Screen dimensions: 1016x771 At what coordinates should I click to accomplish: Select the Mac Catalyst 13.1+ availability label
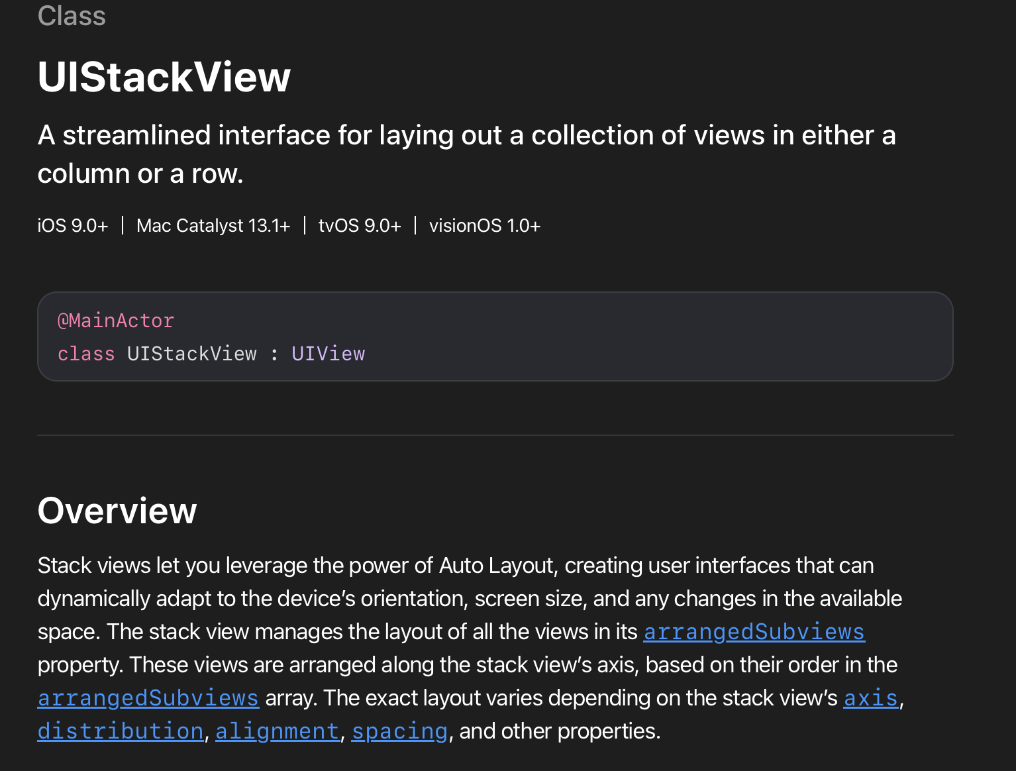[213, 226]
